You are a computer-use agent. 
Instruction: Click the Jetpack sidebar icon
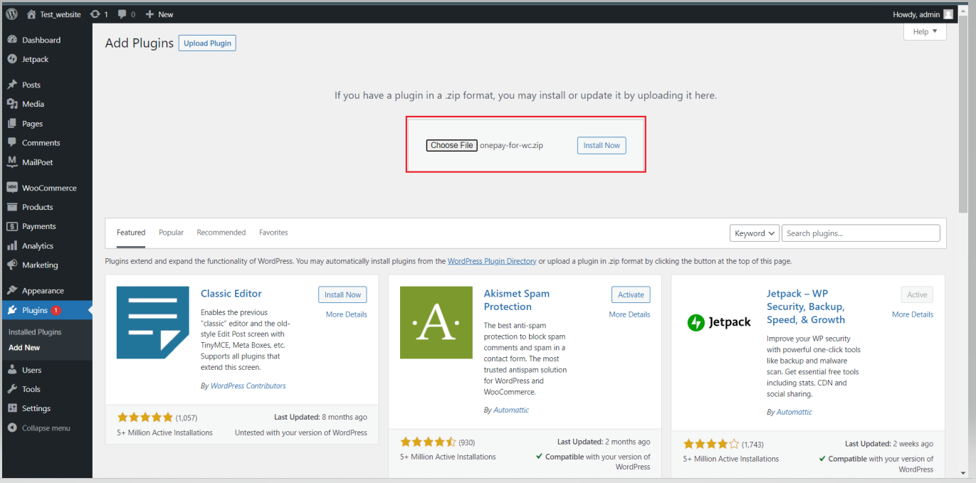pos(12,59)
